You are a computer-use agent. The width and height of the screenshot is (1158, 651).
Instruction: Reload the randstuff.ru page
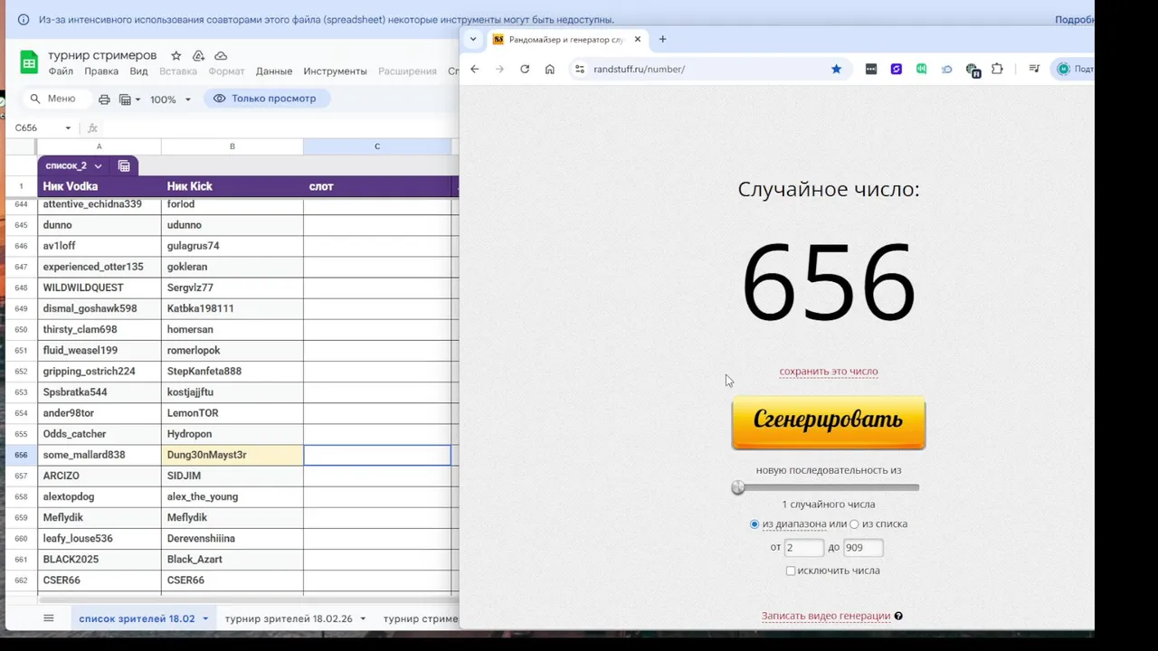coord(525,69)
